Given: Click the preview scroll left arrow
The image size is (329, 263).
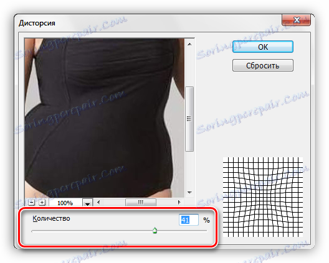Looking at the screenshot, I should coord(98,202).
